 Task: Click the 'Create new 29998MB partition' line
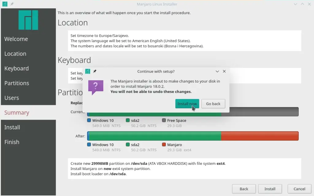coord(148,164)
